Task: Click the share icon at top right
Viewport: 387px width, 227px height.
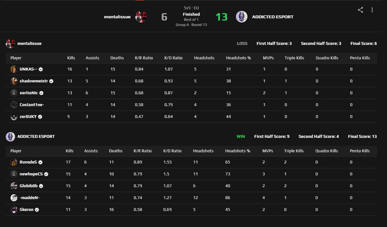Action: point(361,10)
